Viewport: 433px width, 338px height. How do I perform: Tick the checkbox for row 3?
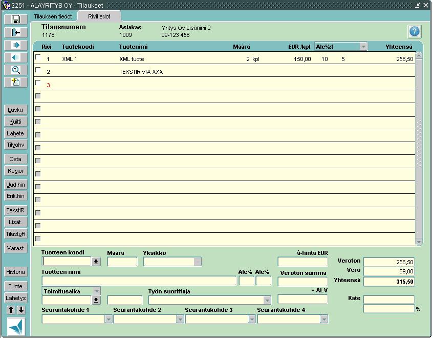[x=38, y=83]
